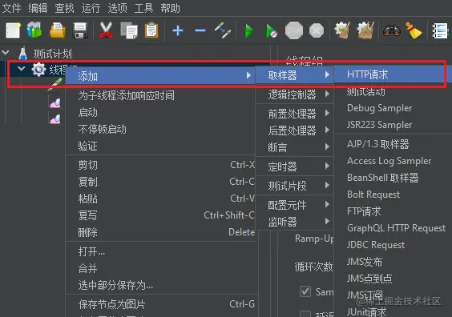
Task: Select 验证 in context menu
Action: [x=160, y=146]
